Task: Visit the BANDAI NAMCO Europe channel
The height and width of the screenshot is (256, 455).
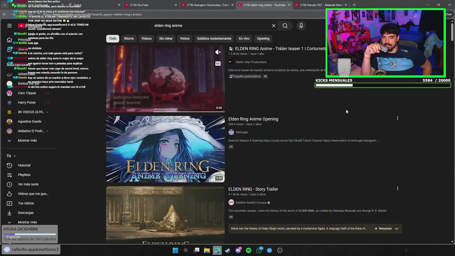Action: (251, 203)
